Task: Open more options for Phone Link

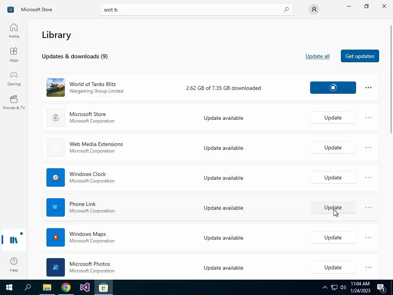Action: 368,207
